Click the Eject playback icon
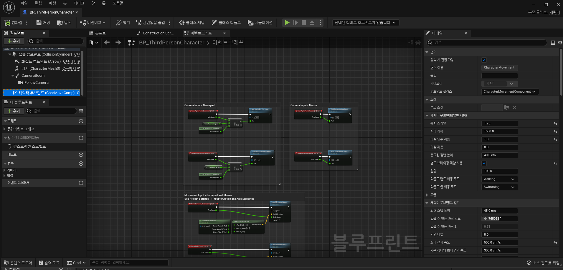The width and height of the screenshot is (563, 270). [312, 23]
